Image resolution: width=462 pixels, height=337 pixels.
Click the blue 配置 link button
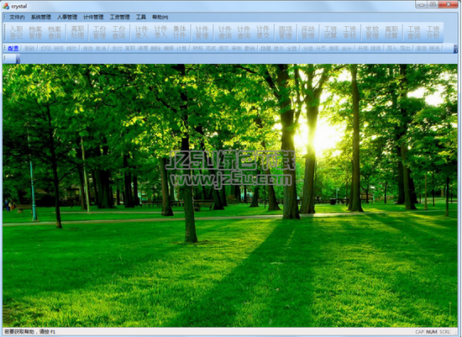click(x=13, y=49)
